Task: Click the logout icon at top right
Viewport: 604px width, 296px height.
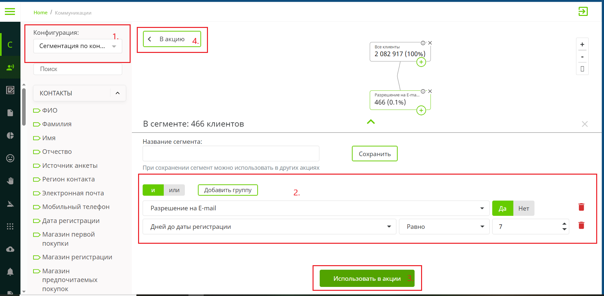Action: point(583,12)
